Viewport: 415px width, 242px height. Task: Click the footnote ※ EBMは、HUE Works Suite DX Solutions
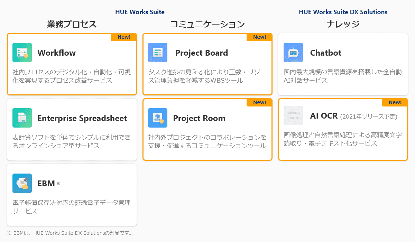point(70,233)
